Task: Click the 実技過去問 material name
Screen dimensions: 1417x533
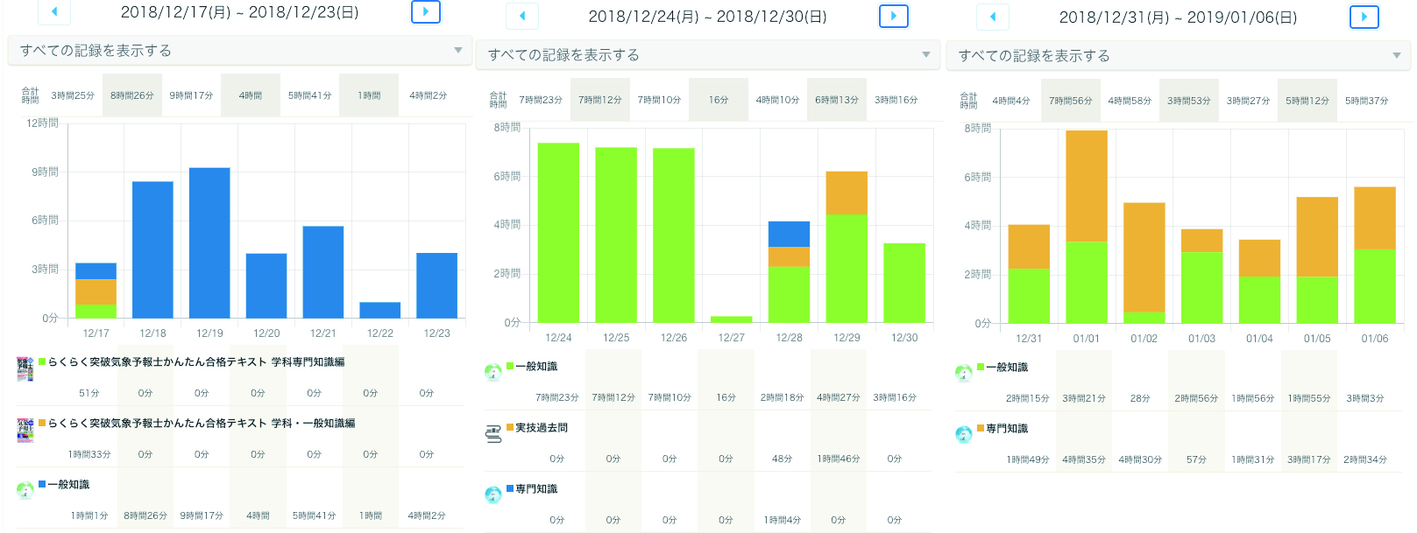Action: (x=542, y=427)
